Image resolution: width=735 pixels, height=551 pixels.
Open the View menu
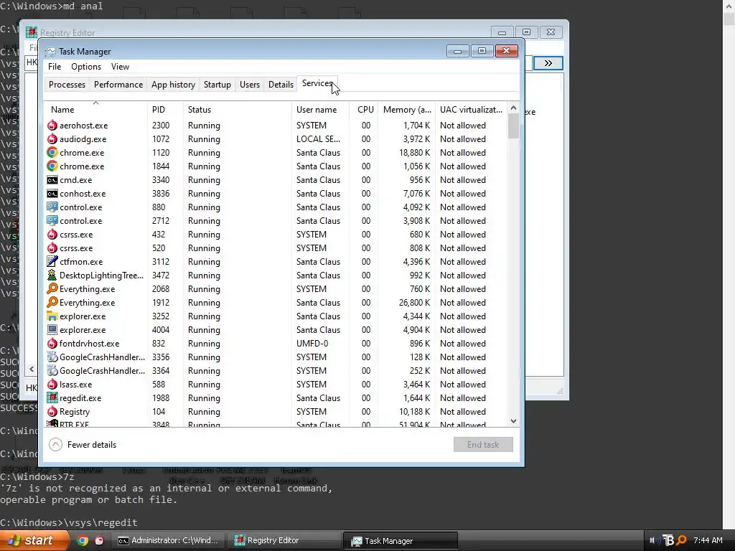coord(120,67)
